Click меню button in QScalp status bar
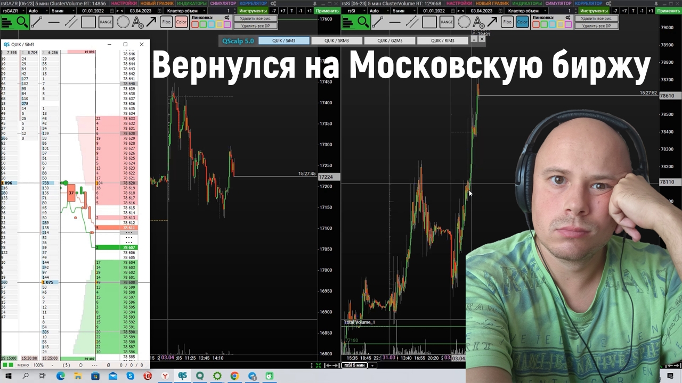The width and height of the screenshot is (682, 383). click(x=23, y=365)
